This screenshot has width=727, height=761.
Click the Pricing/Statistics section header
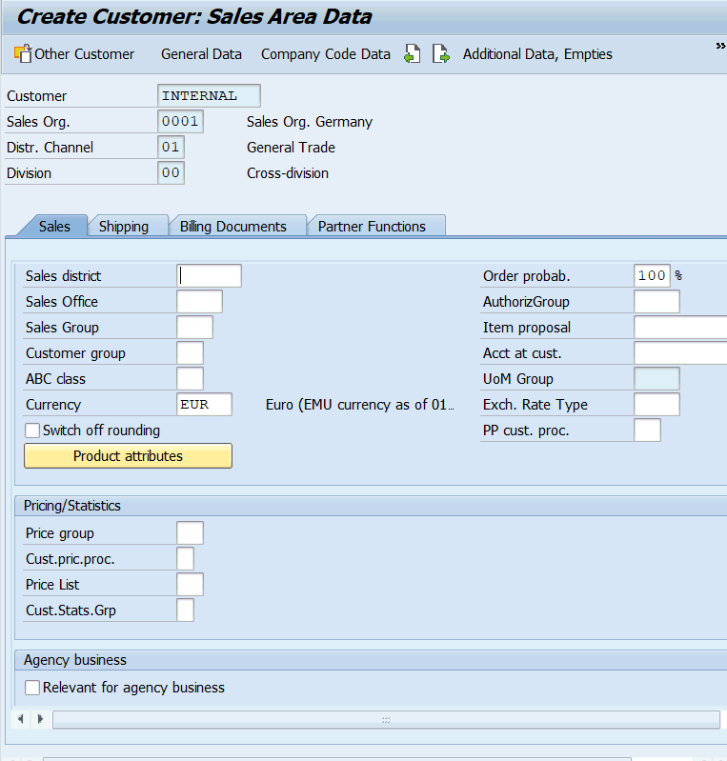coord(71,506)
